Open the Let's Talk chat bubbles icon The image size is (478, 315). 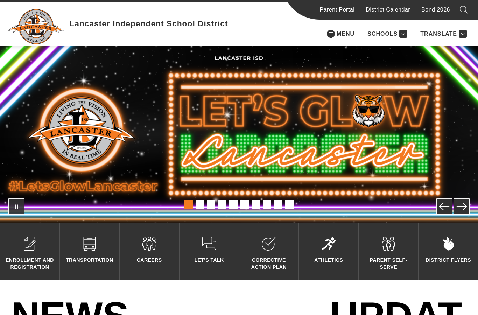209,244
